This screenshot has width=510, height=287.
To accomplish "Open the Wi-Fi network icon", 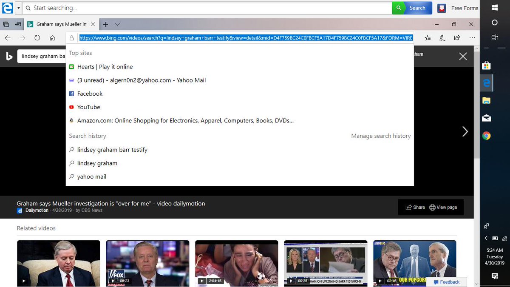I will pos(504,238).
